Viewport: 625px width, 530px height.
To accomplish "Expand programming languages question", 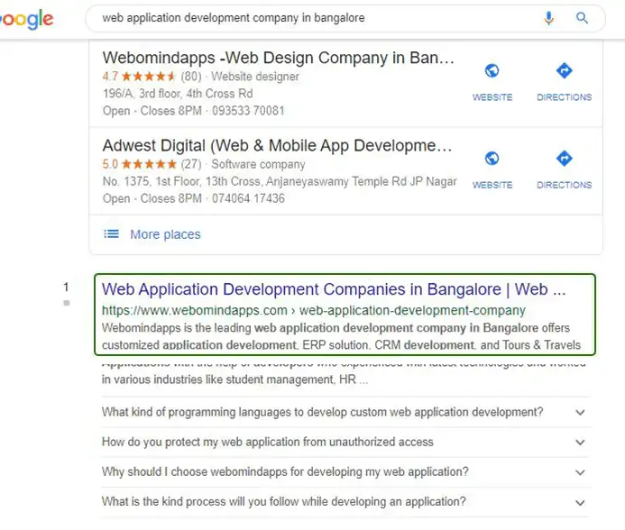I will pos(345,412).
